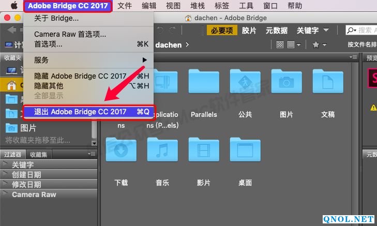Switch to the 收藏集 tab
The image size is (377, 226).
(x=38, y=154)
